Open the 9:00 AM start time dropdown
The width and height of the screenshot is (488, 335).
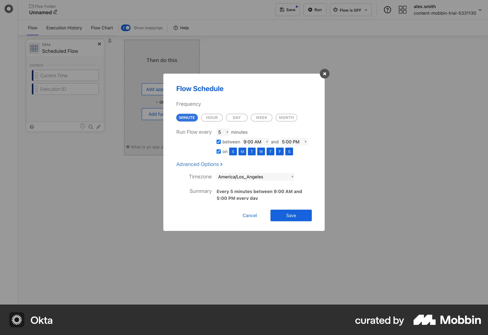(255, 142)
